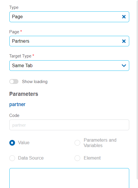Click the Data Source label text
The image size is (138, 188).
coord(31,158)
